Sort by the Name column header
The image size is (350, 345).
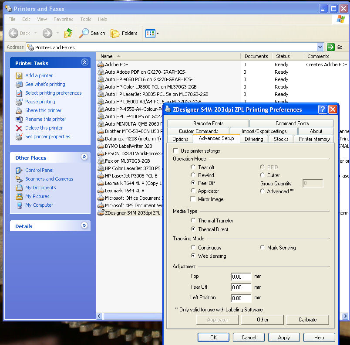point(168,56)
